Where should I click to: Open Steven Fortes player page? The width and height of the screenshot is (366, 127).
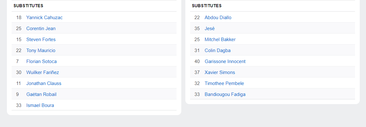point(41,40)
